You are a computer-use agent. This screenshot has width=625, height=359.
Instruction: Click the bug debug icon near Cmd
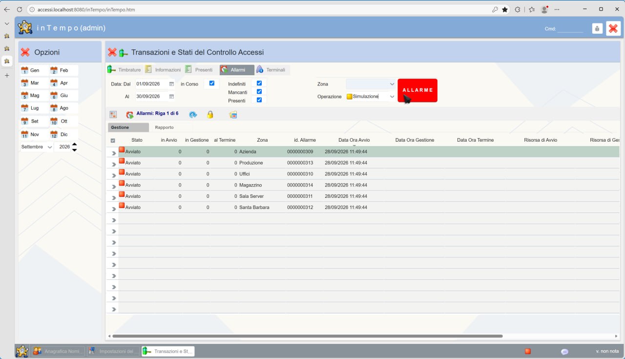(597, 28)
